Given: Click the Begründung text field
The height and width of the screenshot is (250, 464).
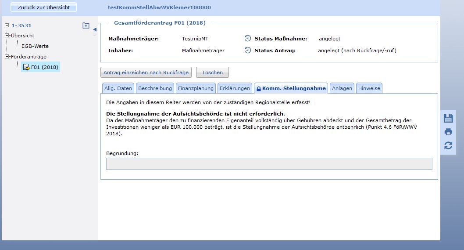Looking at the screenshot, I should tap(269, 164).
